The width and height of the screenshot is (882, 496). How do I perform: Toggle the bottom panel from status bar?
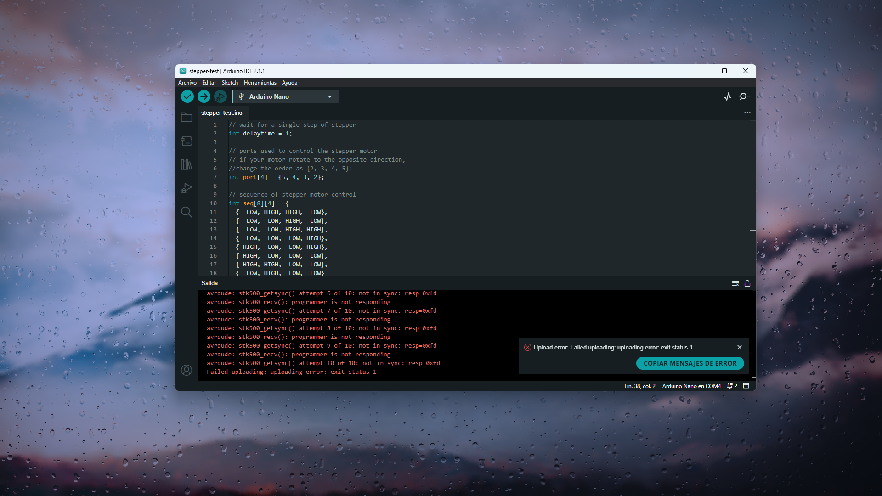(746, 386)
